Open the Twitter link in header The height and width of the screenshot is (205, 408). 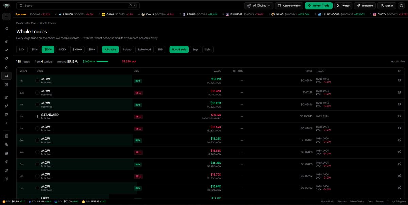point(343,6)
